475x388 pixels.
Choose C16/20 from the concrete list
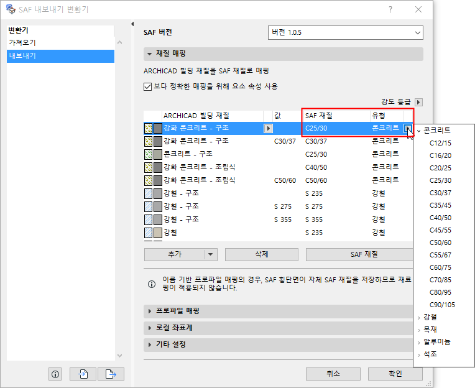tap(440, 155)
